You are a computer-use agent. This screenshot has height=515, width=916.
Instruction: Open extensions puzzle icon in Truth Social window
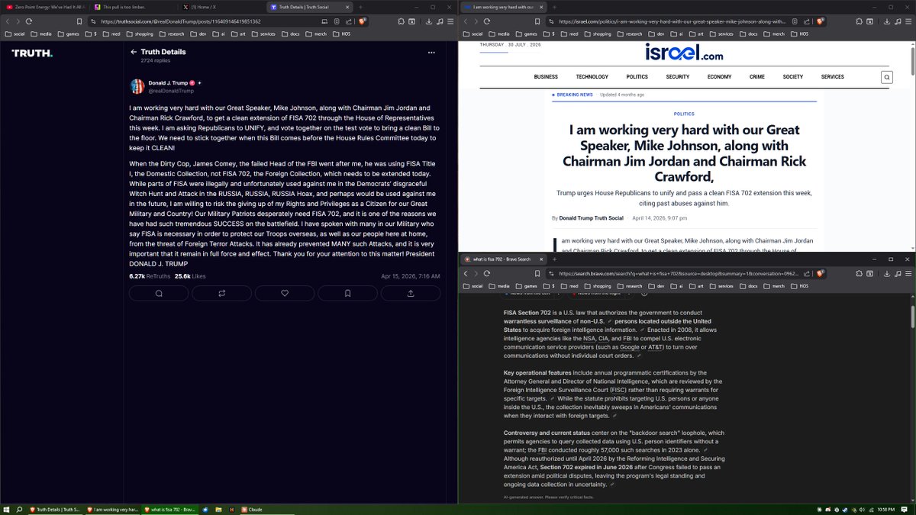point(402,21)
